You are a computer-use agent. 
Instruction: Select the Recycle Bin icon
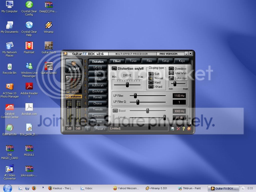(x=9, y=68)
